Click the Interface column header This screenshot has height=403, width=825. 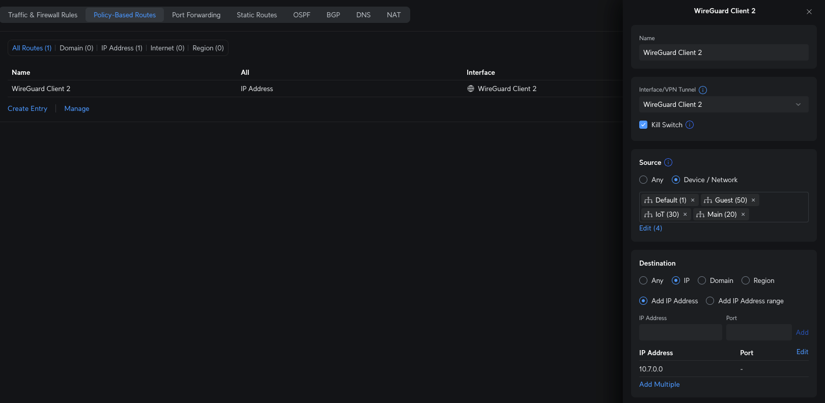click(481, 72)
